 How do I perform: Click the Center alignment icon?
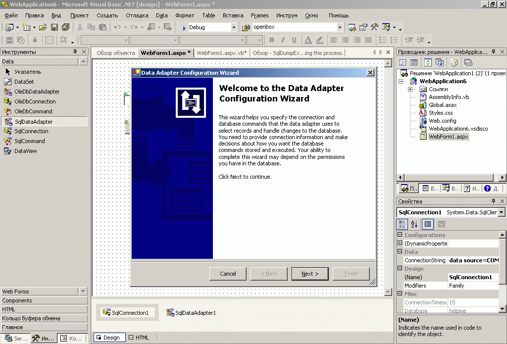coord(345,40)
